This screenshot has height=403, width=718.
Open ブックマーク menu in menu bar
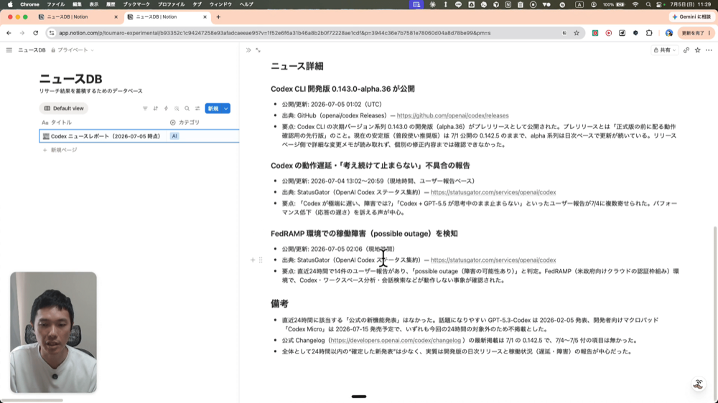click(x=136, y=4)
